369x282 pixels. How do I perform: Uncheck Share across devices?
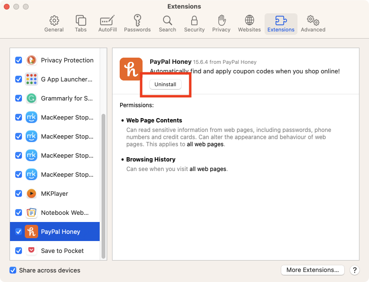tap(13, 270)
